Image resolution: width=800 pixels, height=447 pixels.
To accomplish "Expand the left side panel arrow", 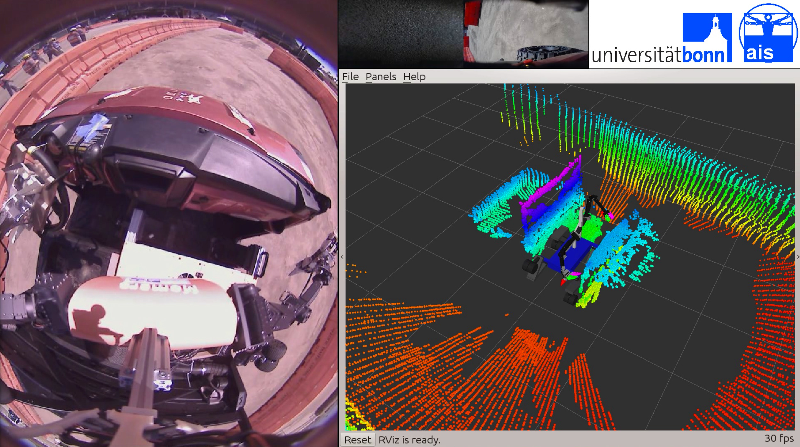I will pos(342,257).
